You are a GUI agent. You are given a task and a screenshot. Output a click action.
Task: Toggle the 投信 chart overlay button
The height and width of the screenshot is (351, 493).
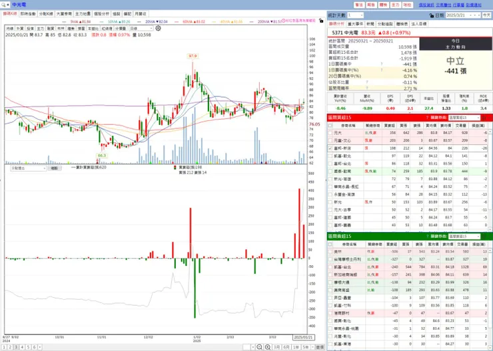coord(30,29)
